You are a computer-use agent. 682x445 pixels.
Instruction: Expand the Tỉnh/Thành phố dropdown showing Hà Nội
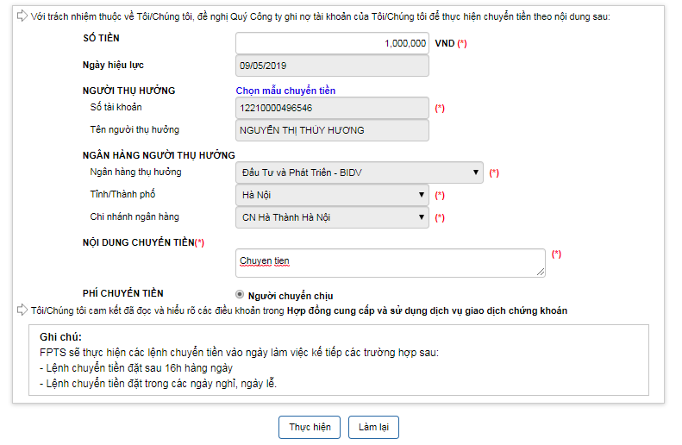[332, 195]
